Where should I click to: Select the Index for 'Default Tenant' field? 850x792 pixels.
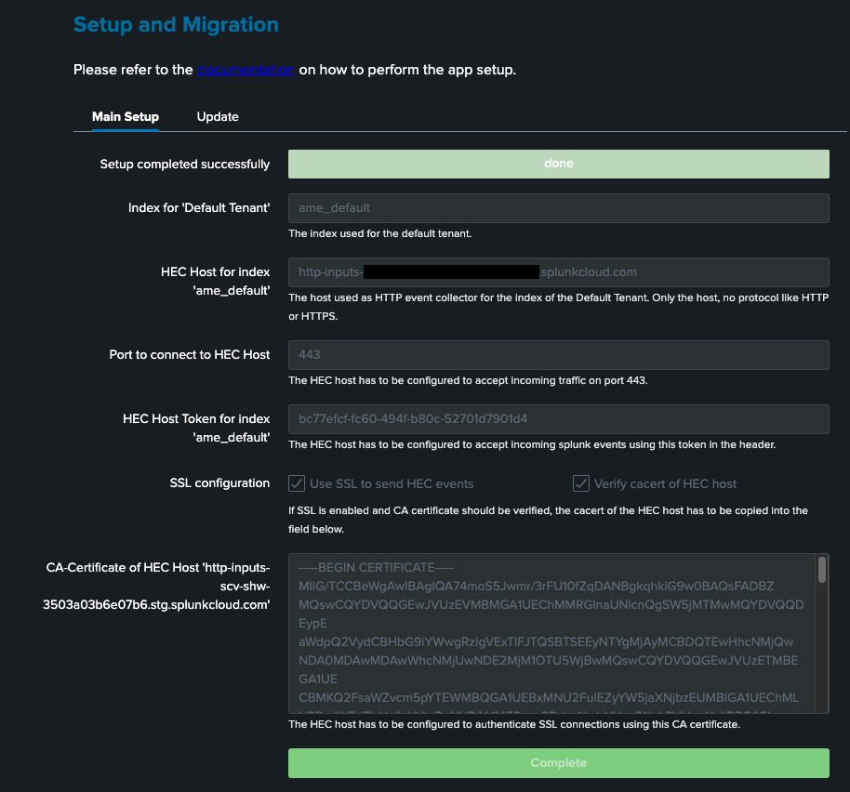558,207
